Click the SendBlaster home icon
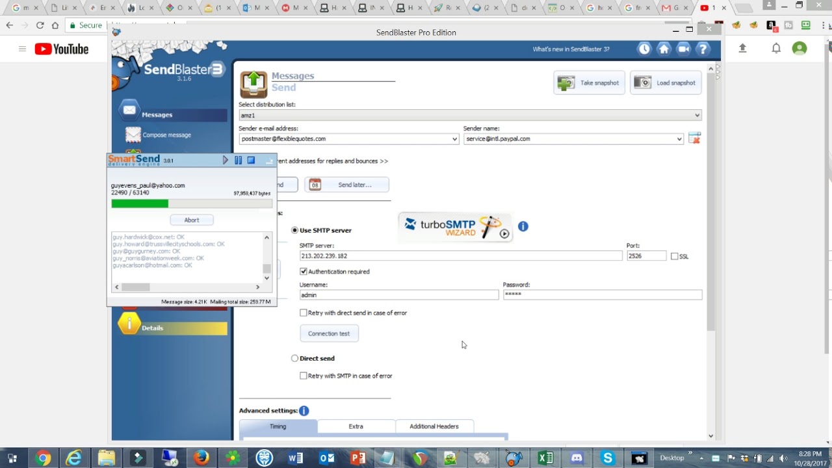This screenshot has width=832, height=468. click(664, 49)
